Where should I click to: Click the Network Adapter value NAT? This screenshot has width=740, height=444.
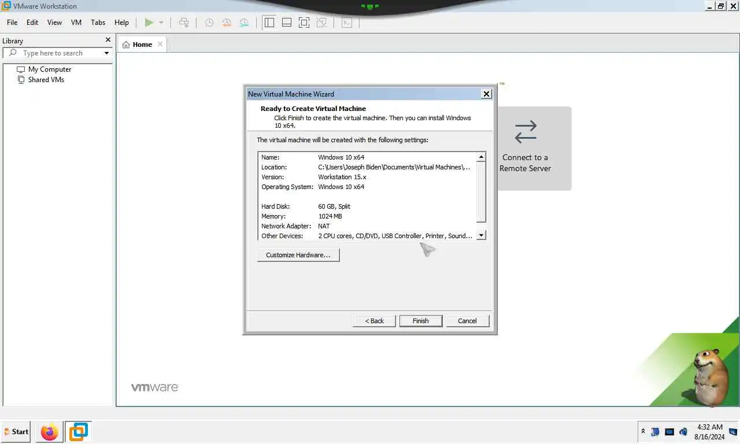[x=324, y=226]
